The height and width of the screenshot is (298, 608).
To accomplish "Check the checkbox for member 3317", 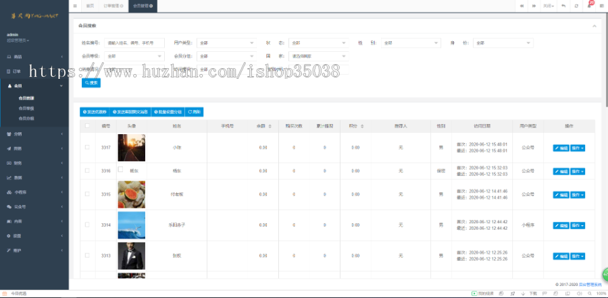I will coord(86,147).
